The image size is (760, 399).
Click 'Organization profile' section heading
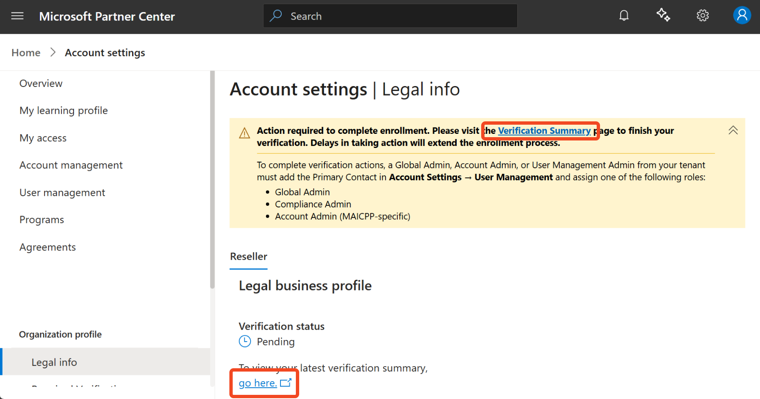[x=60, y=335]
